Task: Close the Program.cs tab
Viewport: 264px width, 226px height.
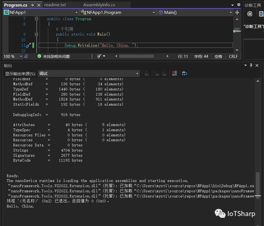Action: pos(39,5)
